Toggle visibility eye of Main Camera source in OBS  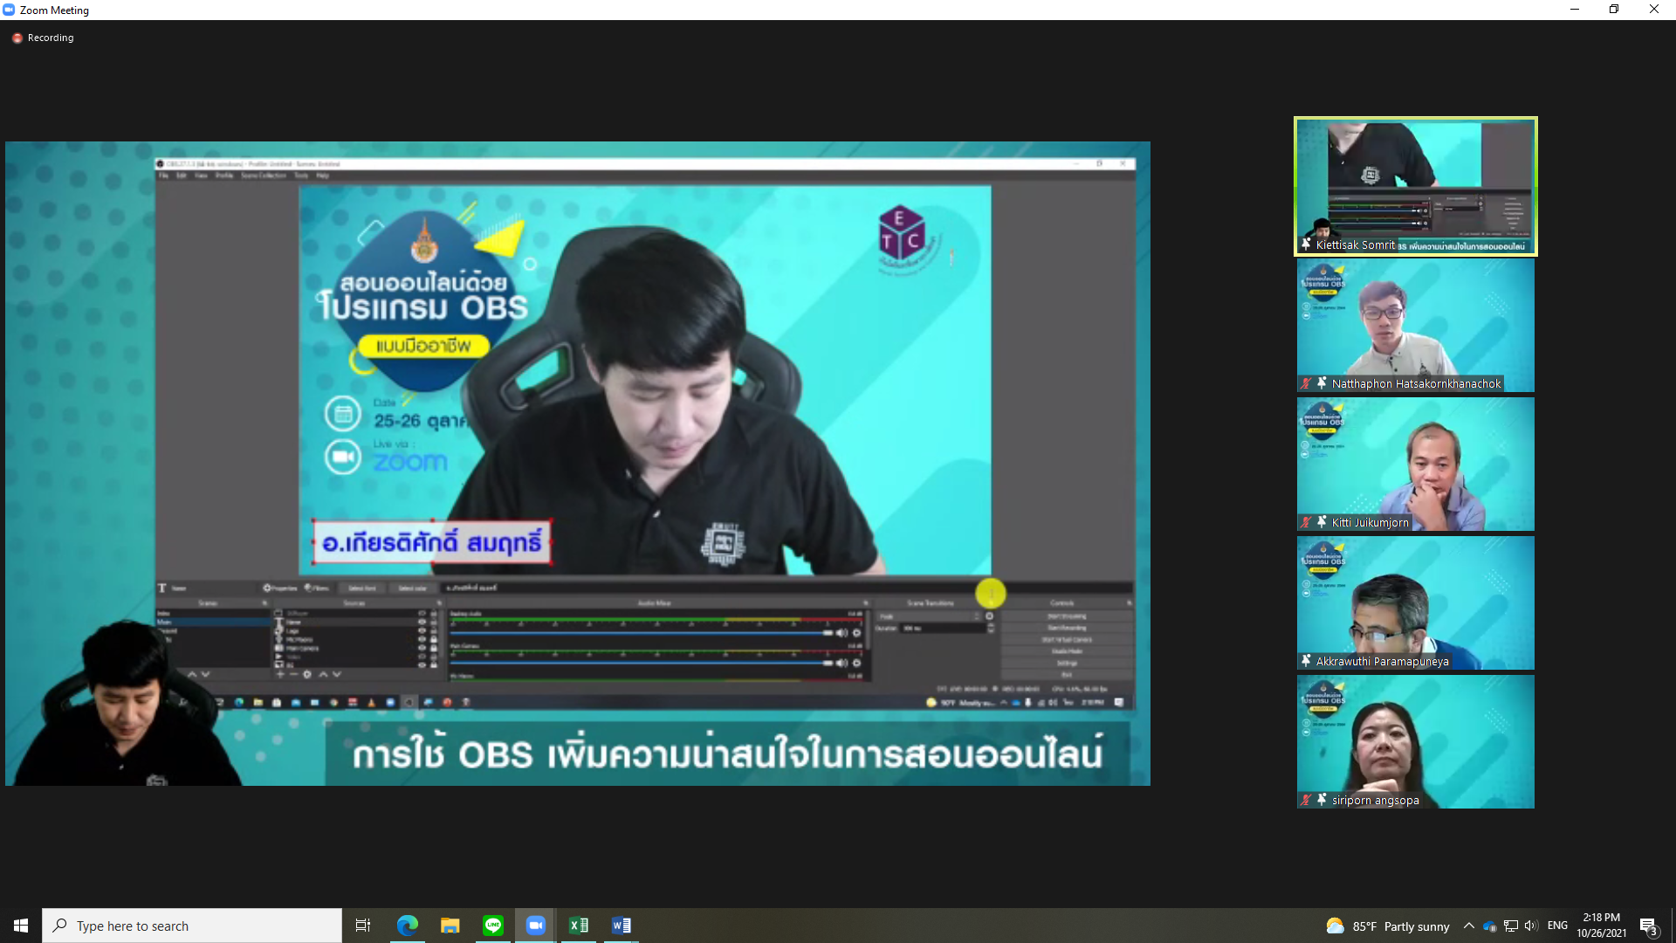[x=422, y=648]
